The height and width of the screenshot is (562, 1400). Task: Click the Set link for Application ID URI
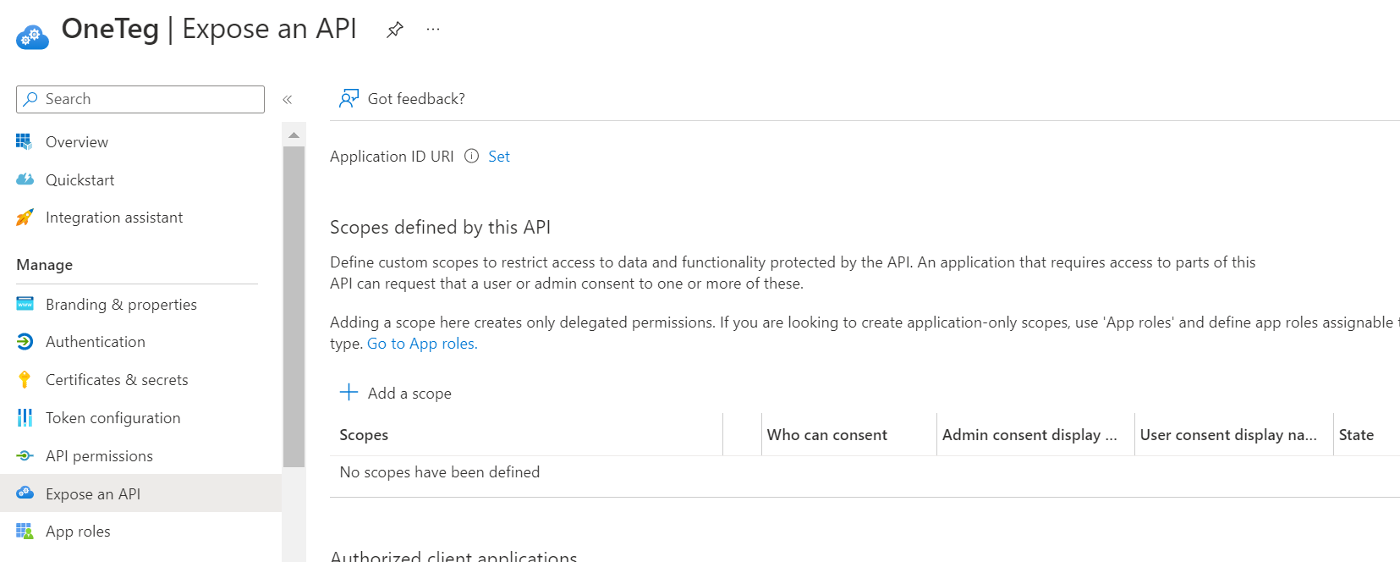(x=499, y=157)
